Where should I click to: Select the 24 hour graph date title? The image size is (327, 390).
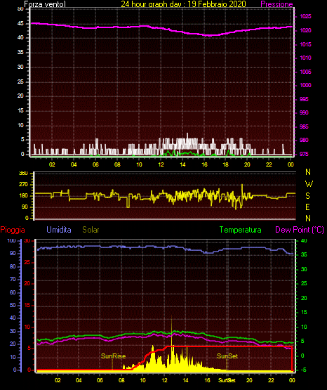(183, 4)
